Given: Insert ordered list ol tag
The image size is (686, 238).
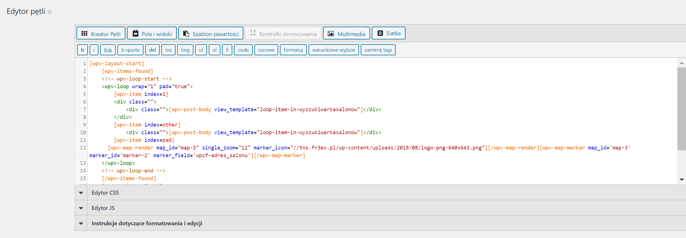Looking at the screenshot, I should 214,50.
